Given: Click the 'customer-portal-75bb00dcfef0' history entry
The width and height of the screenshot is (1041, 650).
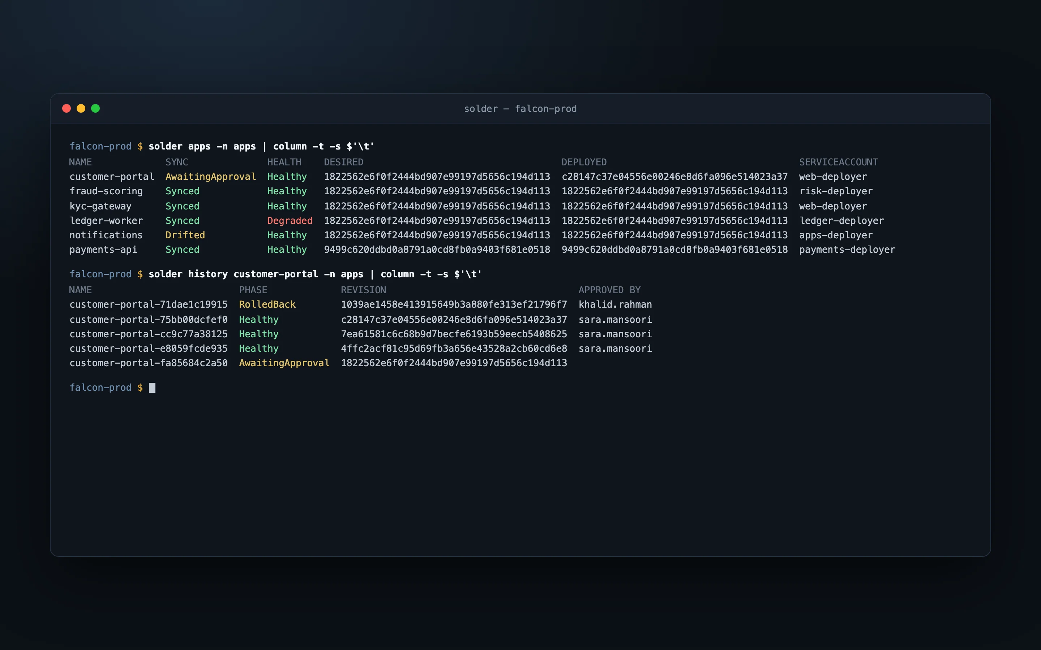Looking at the screenshot, I should click(x=149, y=320).
